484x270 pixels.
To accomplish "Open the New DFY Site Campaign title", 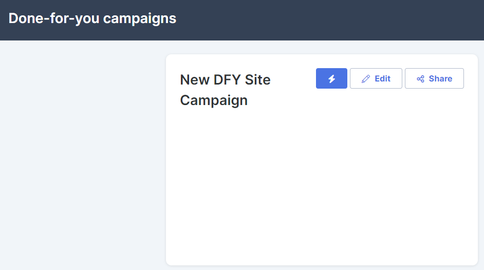I will pyautogui.click(x=226, y=90).
